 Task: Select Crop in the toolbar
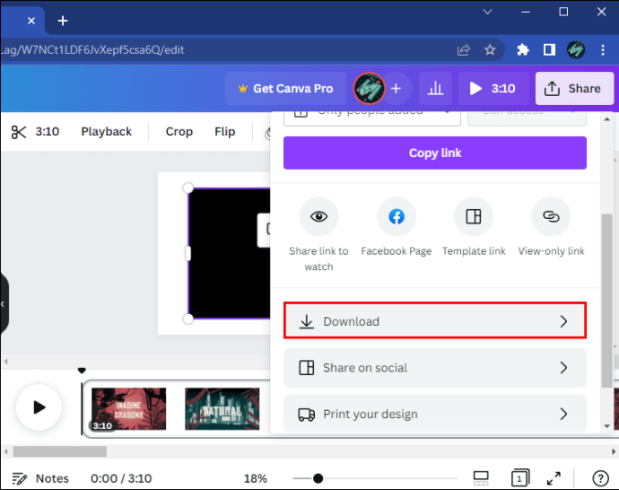[x=179, y=132]
